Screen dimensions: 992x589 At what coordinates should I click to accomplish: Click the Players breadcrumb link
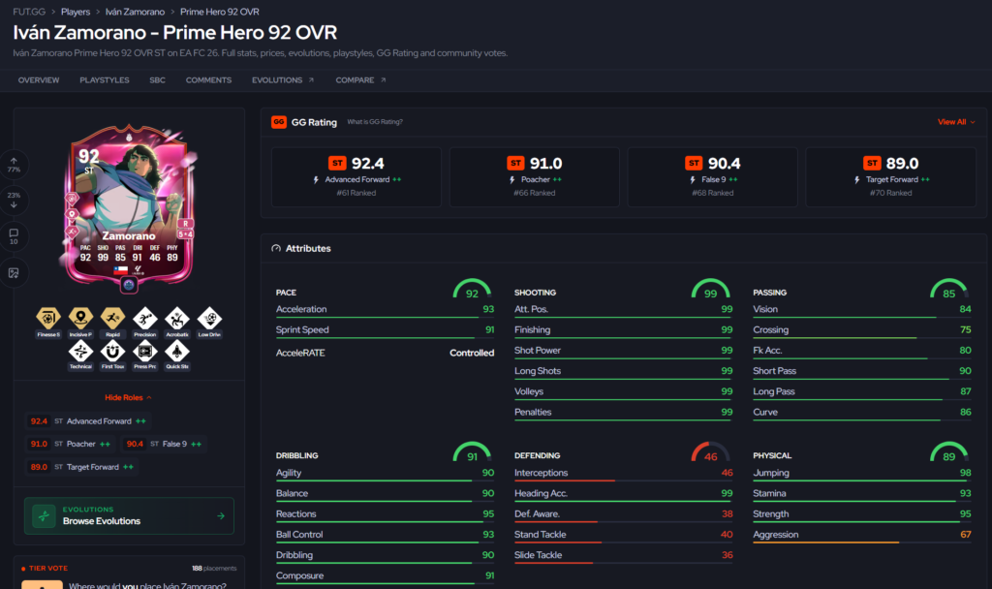(x=76, y=12)
